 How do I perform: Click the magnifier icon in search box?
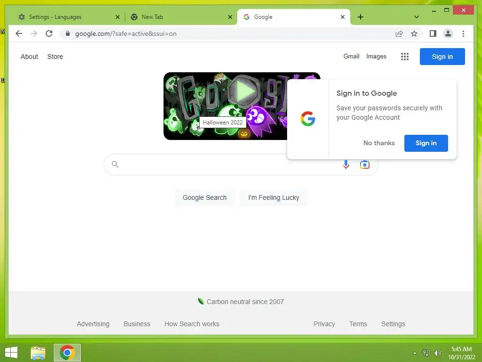(115, 165)
